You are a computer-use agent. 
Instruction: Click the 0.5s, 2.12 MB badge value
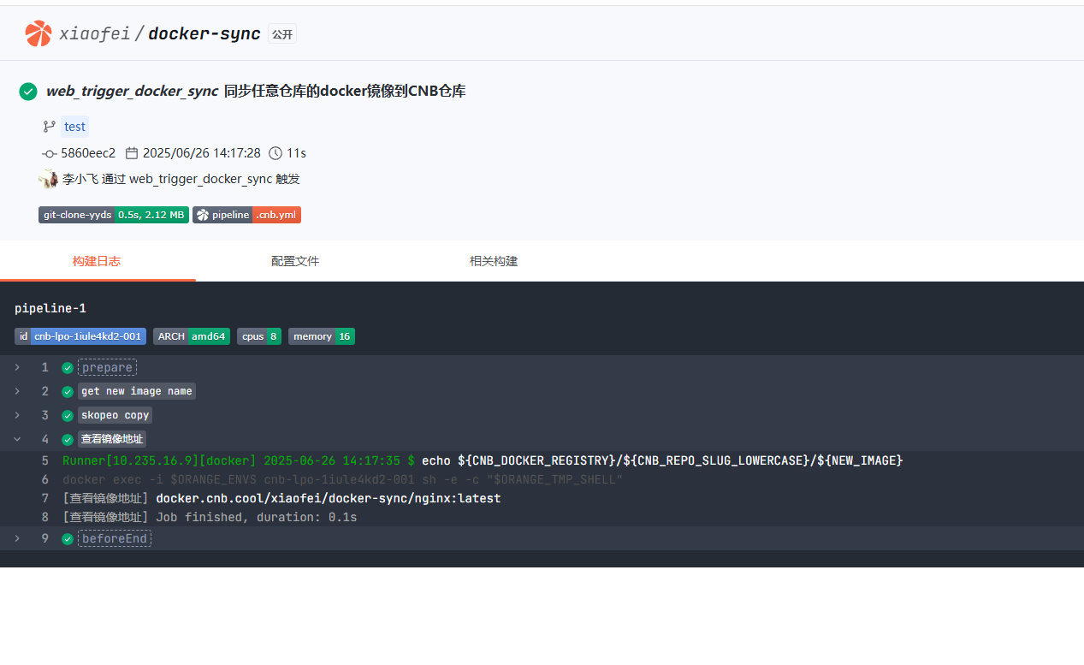click(151, 215)
